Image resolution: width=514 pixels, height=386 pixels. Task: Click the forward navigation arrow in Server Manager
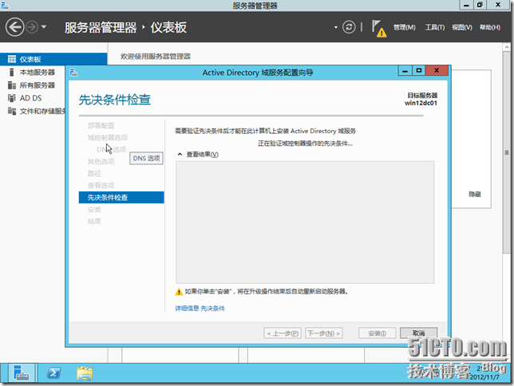click(32, 27)
